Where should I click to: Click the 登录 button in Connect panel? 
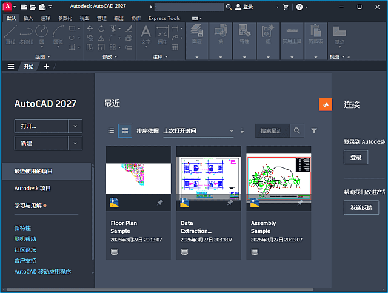[356, 158]
